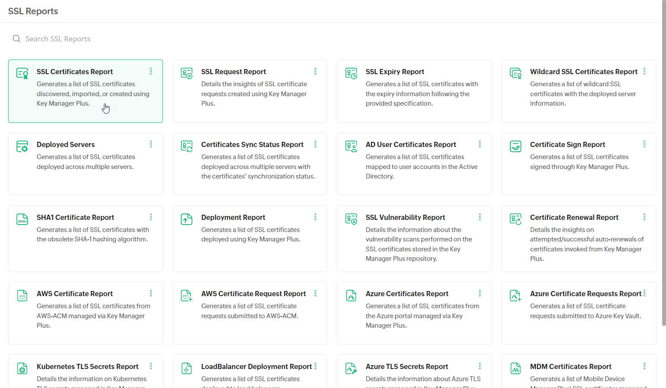The image size is (666, 388).
Task: Open options menu for MDM Certificates Report
Action: pyautogui.click(x=644, y=366)
